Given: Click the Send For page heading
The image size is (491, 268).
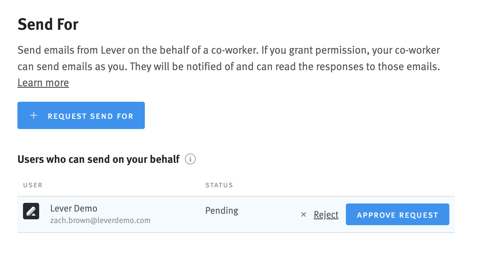Looking at the screenshot, I should 48,24.
